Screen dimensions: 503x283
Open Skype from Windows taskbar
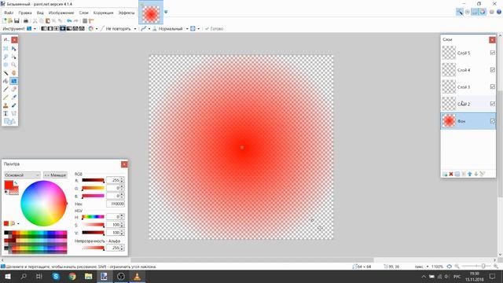[x=56, y=276]
